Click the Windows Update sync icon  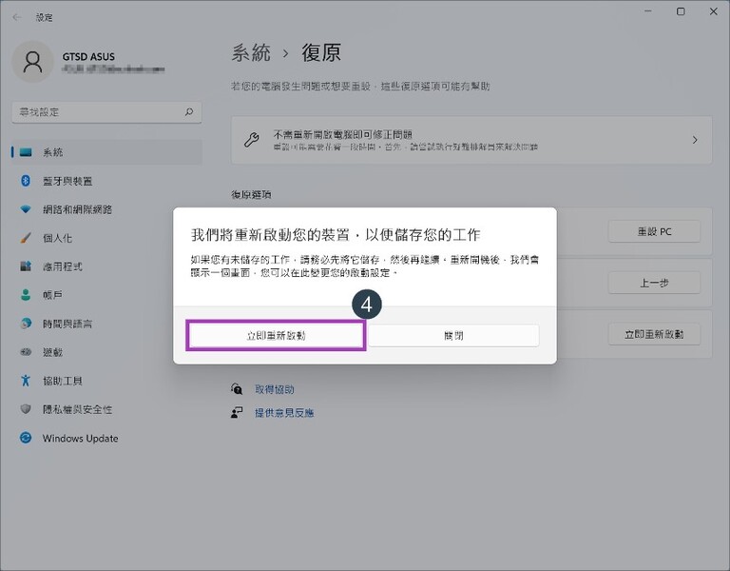click(26, 438)
